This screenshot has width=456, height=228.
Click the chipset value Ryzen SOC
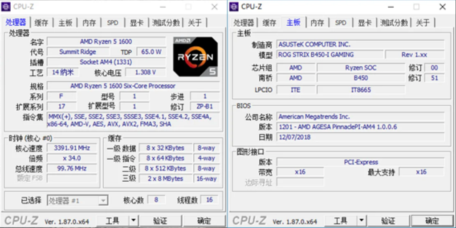point(361,68)
